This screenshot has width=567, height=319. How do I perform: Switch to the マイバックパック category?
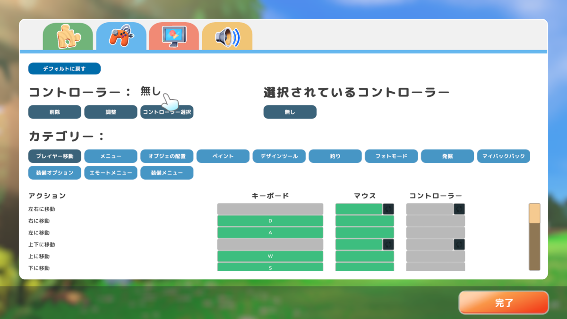pos(503,156)
